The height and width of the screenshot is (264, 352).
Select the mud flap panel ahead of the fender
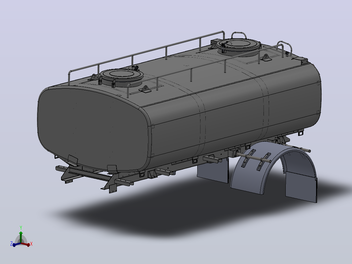coord(213,170)
